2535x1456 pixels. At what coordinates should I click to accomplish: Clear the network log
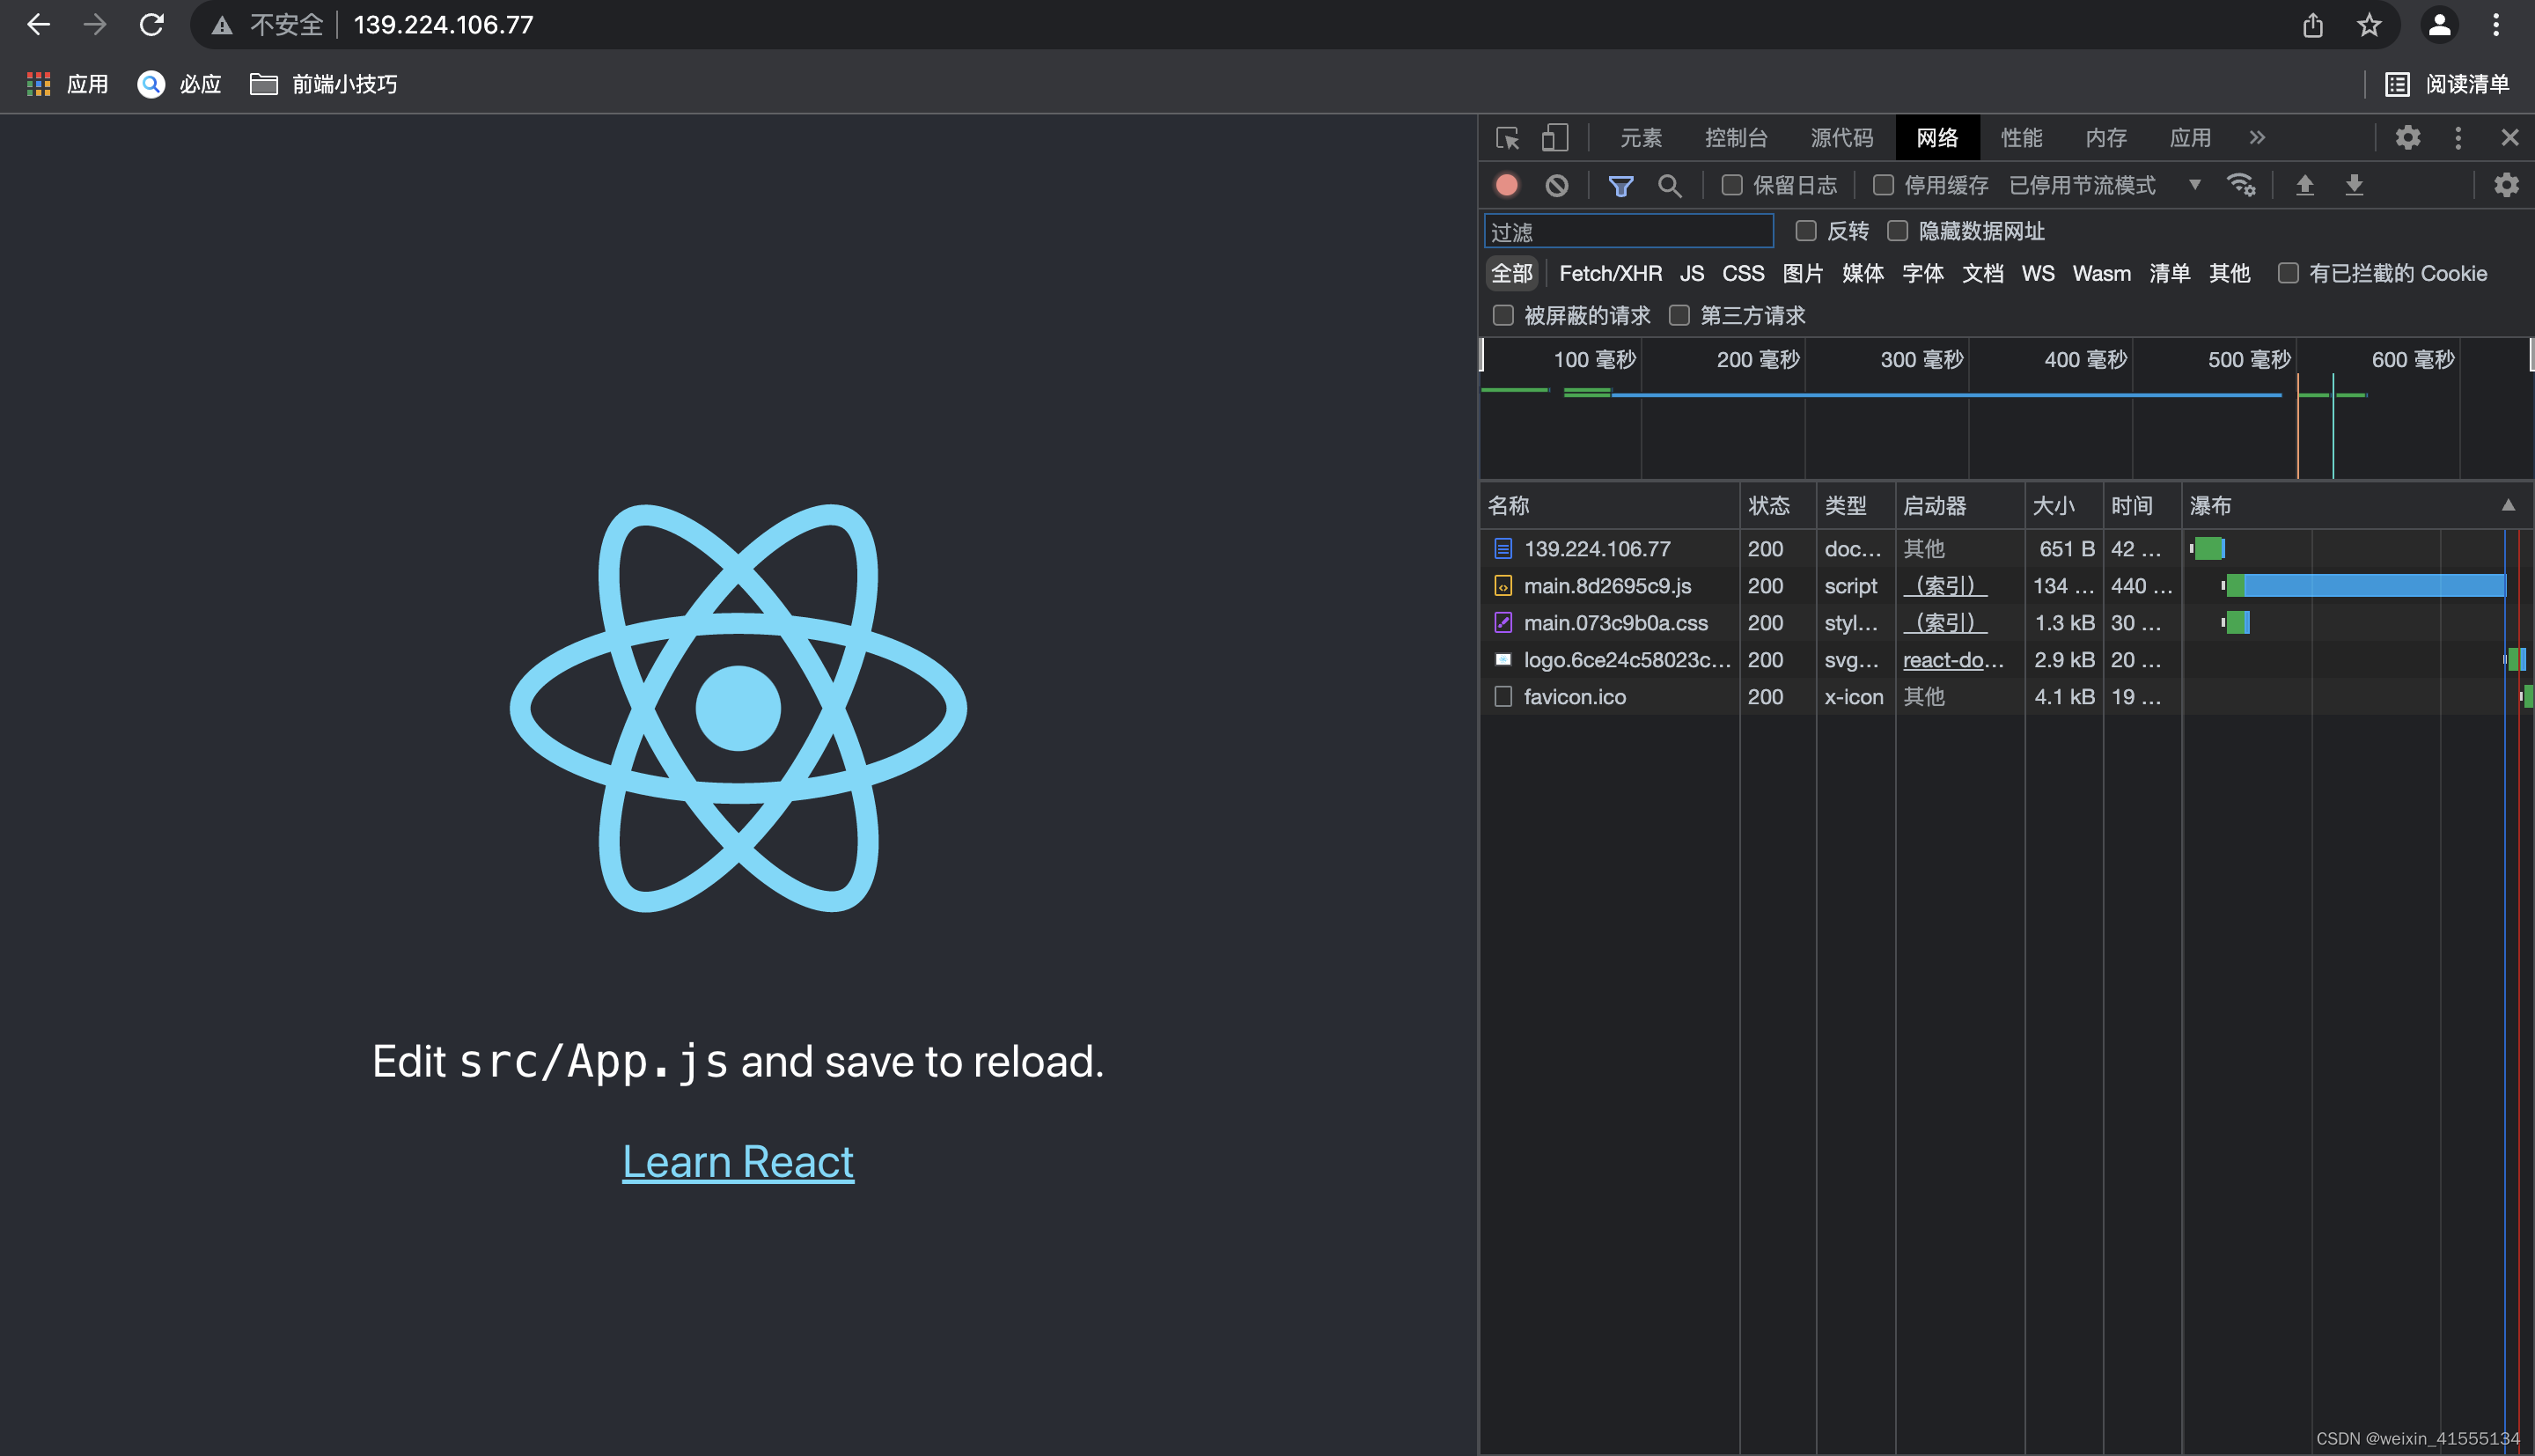coord(1556,185)
